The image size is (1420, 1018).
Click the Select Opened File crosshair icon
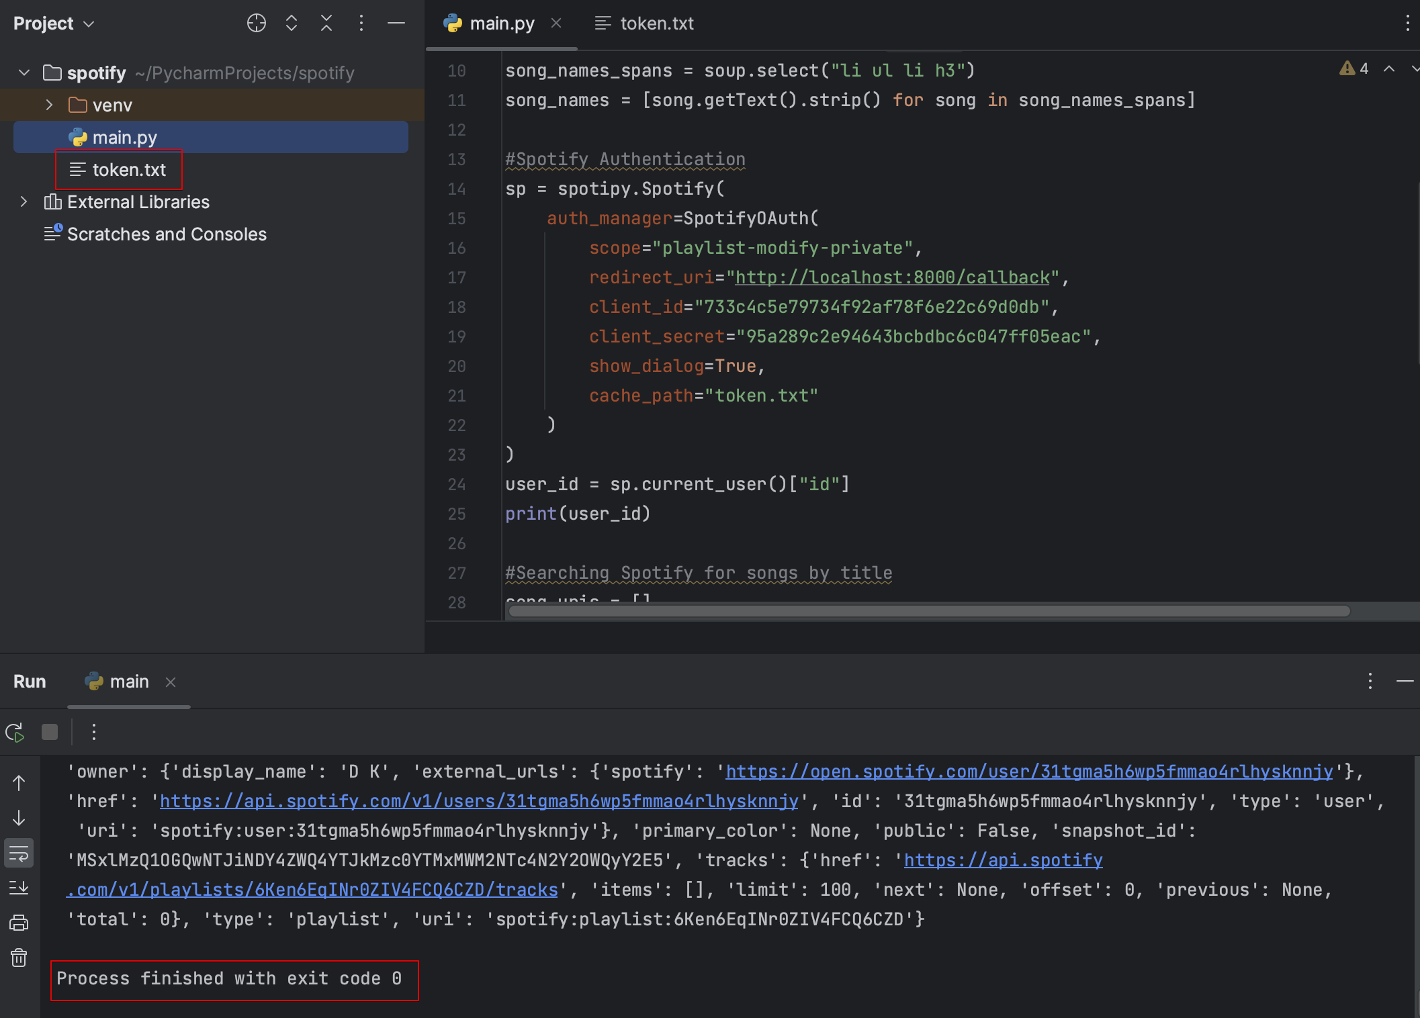256,24
